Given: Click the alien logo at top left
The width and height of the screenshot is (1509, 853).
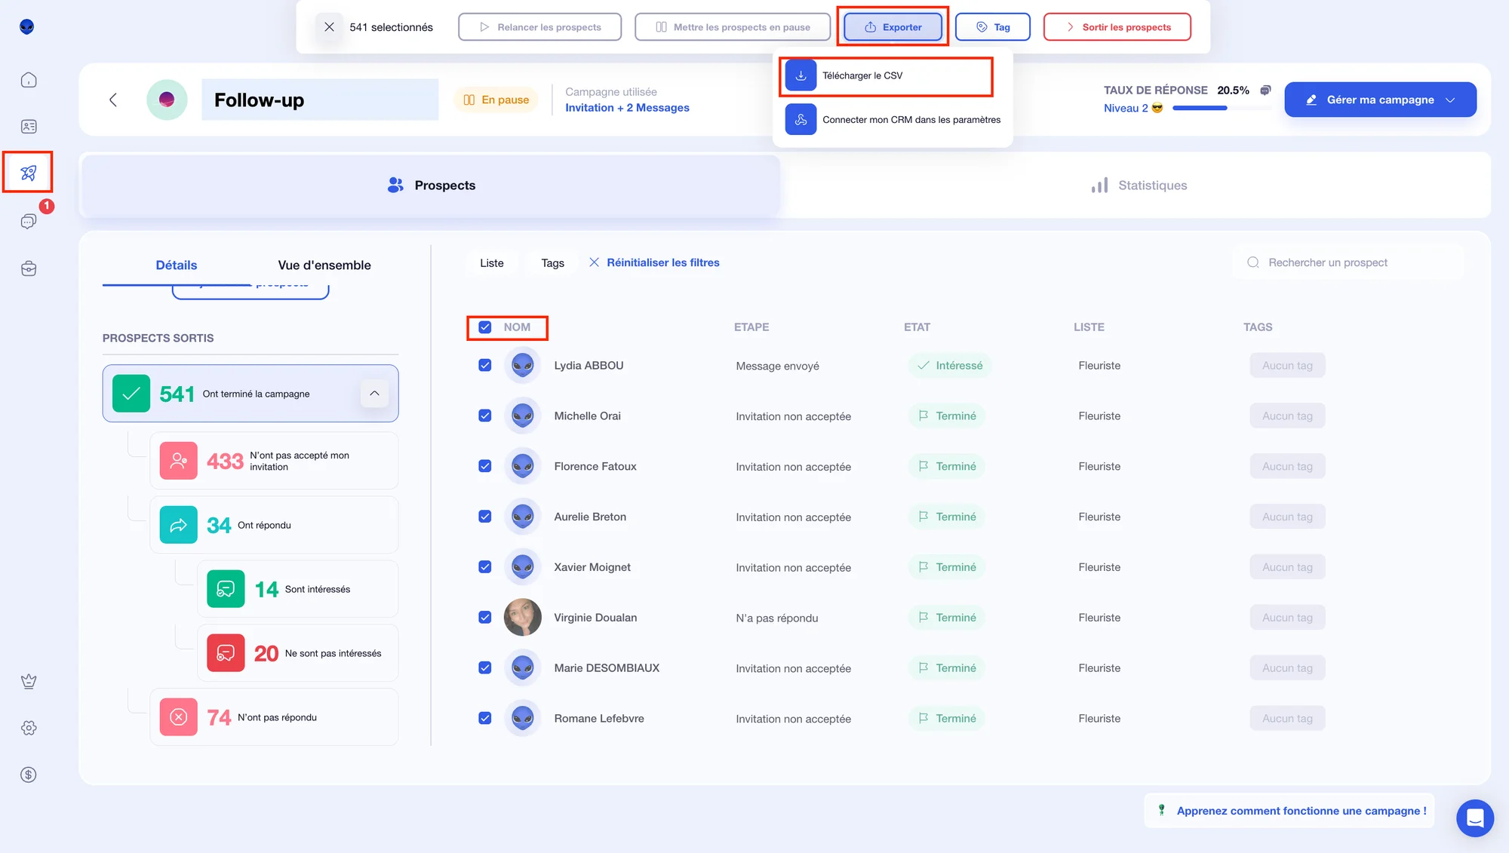Looking at the screenshot, I should pyautogui.click(x=27, y=27).
